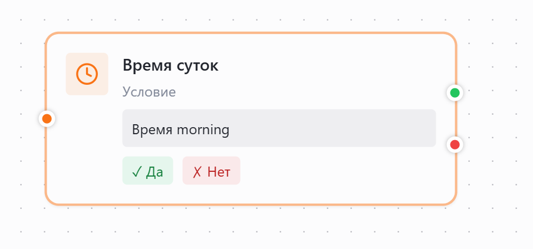The height and width of the screenshot is (249, 533).
Task: Click the green output connector dot
Action: pos(455,92)
